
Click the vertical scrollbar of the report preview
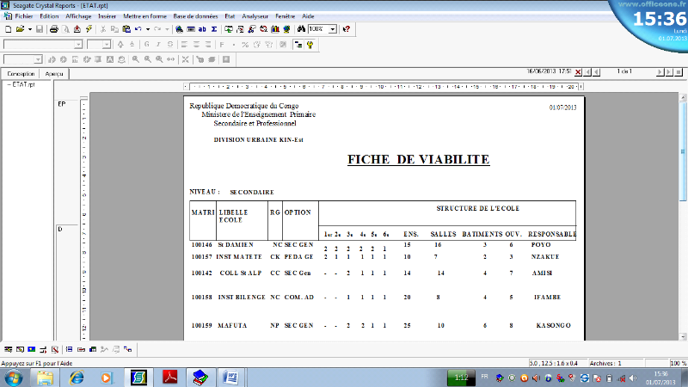683,215
